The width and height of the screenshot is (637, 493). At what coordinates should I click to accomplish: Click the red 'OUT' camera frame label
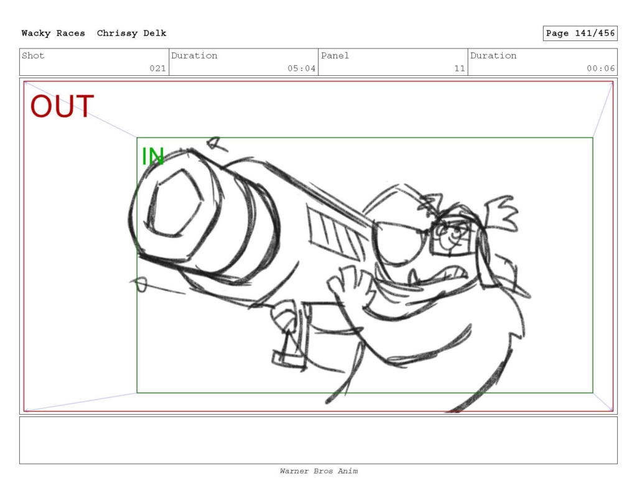pyautogui.click(x=62, y=106)
